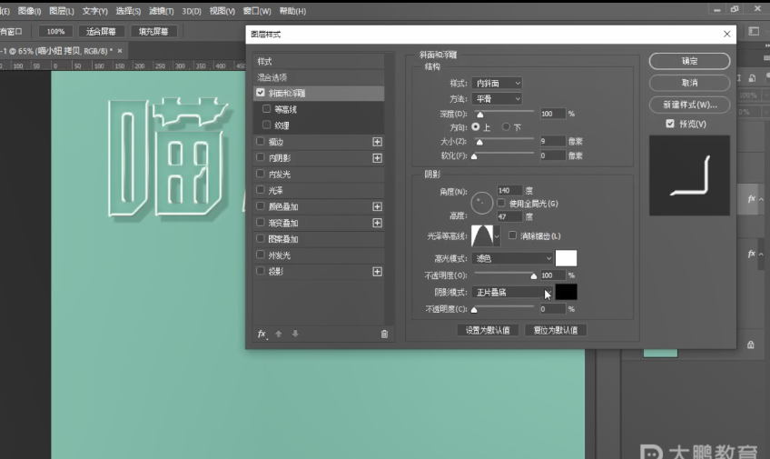Uncheck the 预览 preview checkbox

(x=669, y=124)
